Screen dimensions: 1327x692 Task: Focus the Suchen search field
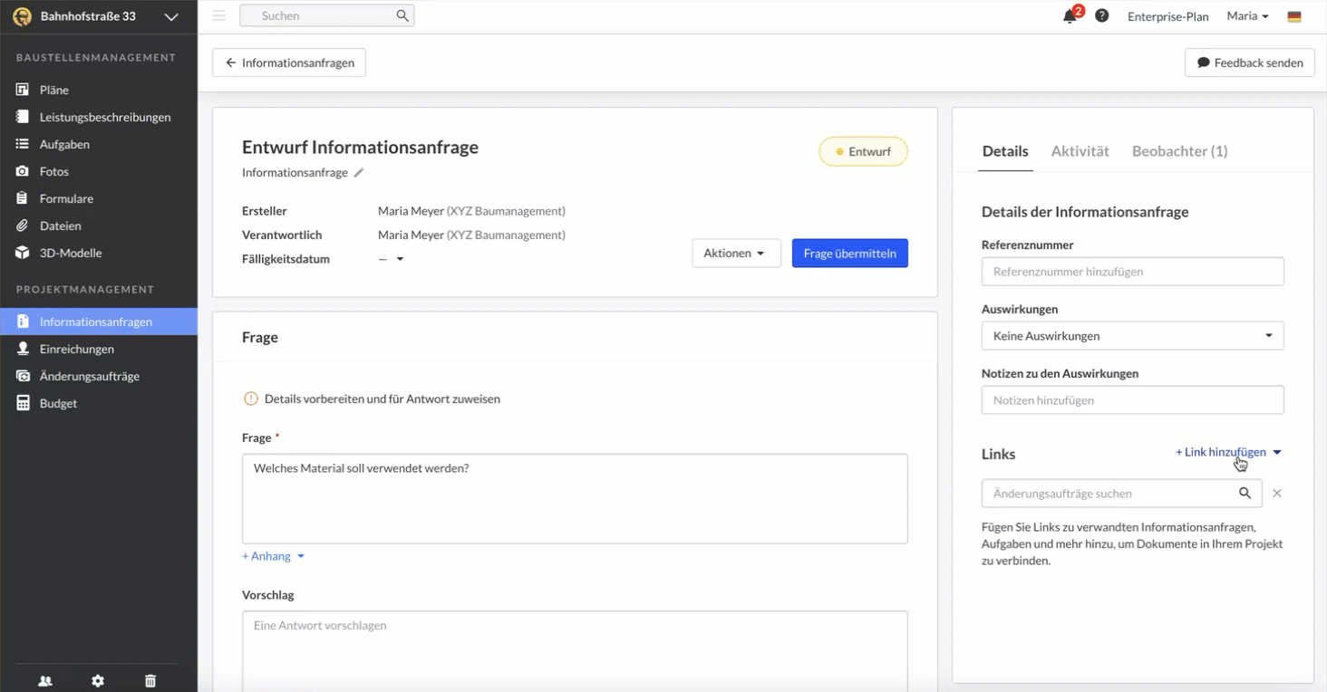point(326,15)
